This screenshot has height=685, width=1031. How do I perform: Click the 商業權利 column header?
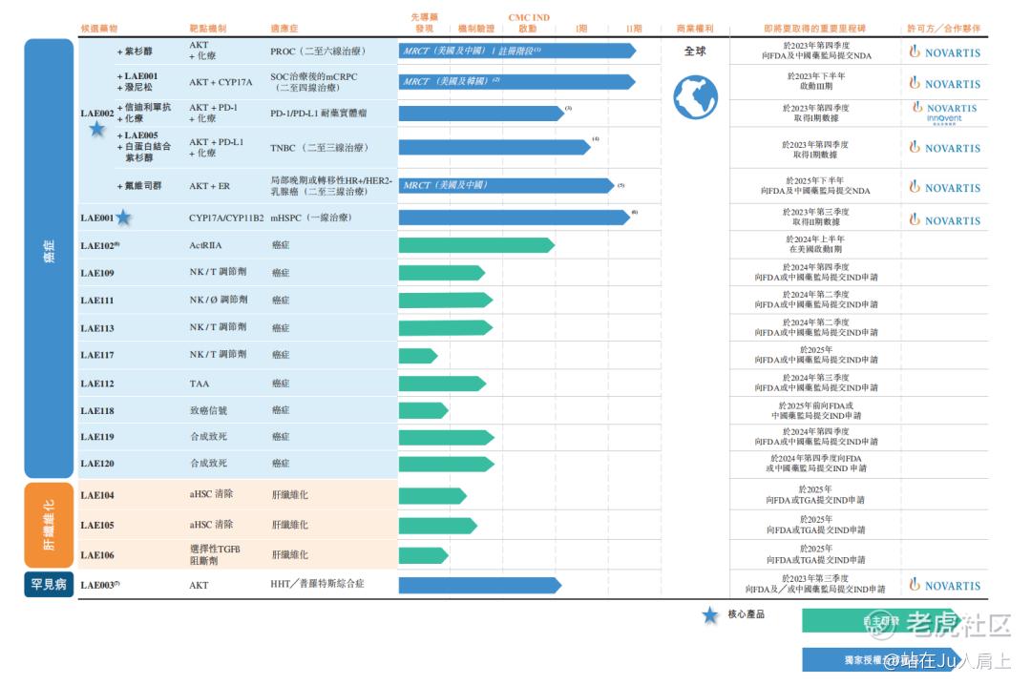pos(695,29)
